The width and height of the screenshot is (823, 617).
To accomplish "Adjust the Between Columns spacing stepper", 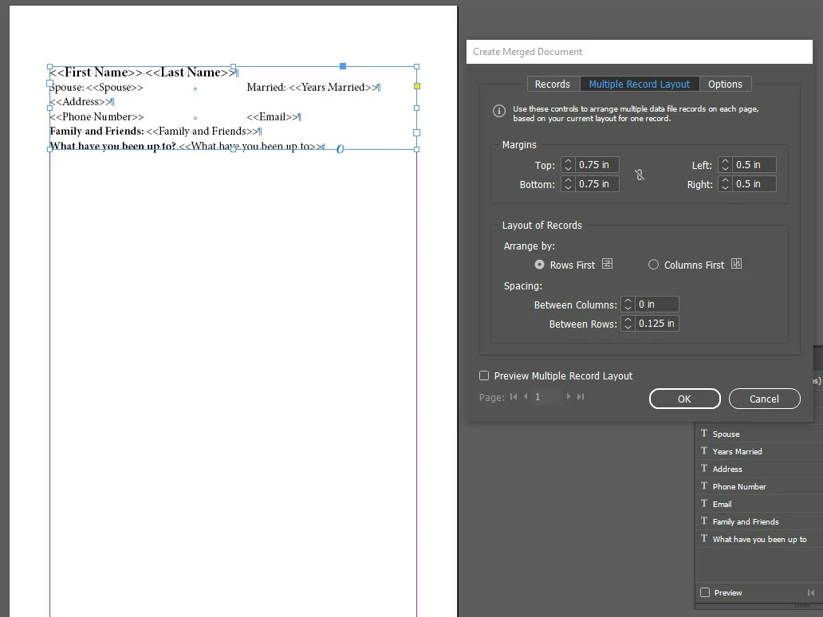I will tap(628, 305).
